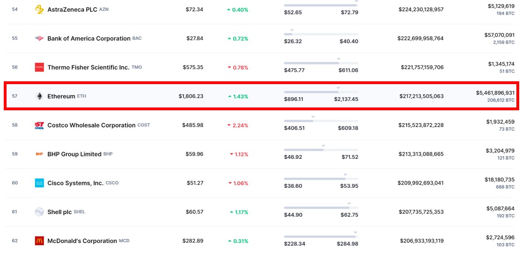
Task: Click the Ethereum diamond logo icon
Action: [x=39, y=96]
